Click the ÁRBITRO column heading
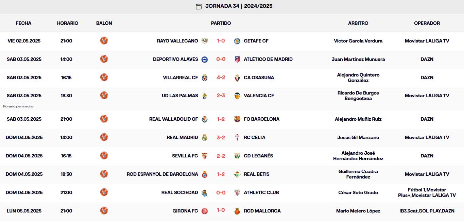 pyautogui.click(x=358, y=23)
